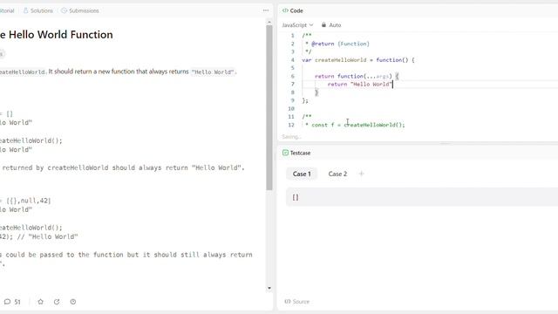Viewport: 558px width, 314px height.
Task: Click code line 6 'return function(...args)'
Action: (357, 76)
